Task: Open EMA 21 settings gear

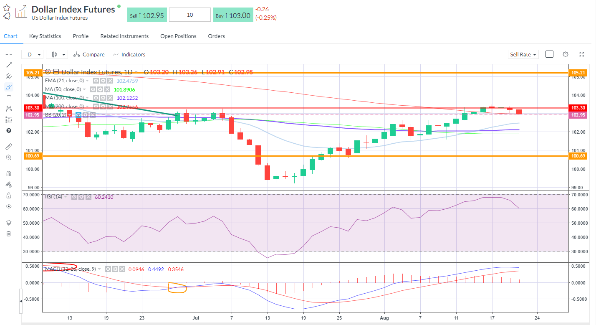Action: pyautogui.click(x=103, y=81)
